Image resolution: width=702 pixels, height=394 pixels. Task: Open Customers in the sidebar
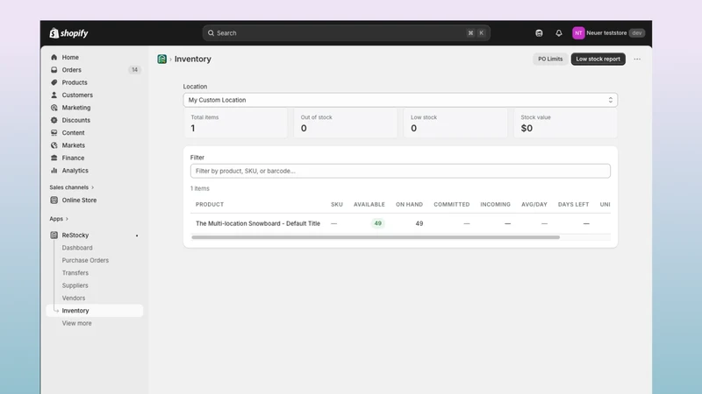click(77, 95)
